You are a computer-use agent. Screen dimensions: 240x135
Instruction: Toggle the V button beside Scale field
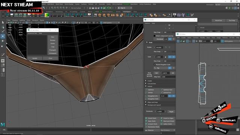tap(174, 57)
